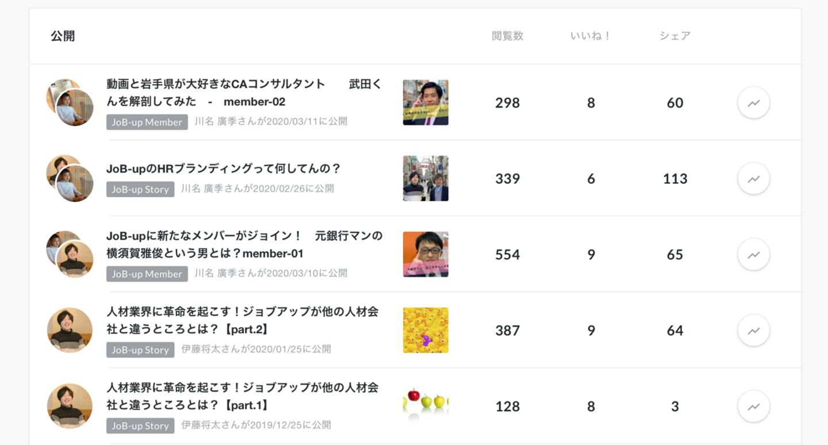The width and height of the screenshot is (828, 445).
Task: View analytics icon for part.1 article
Action: [753, 406]
